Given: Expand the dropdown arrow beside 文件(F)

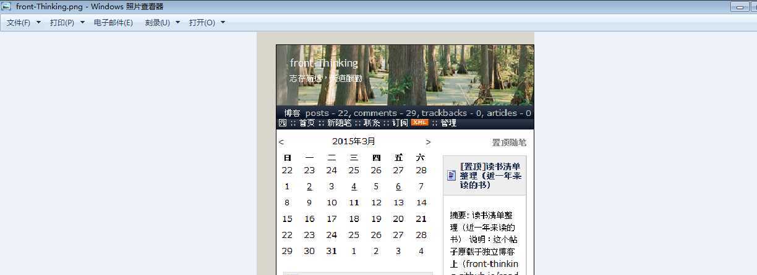Looking at the screenshot, I should coord(38,23).
